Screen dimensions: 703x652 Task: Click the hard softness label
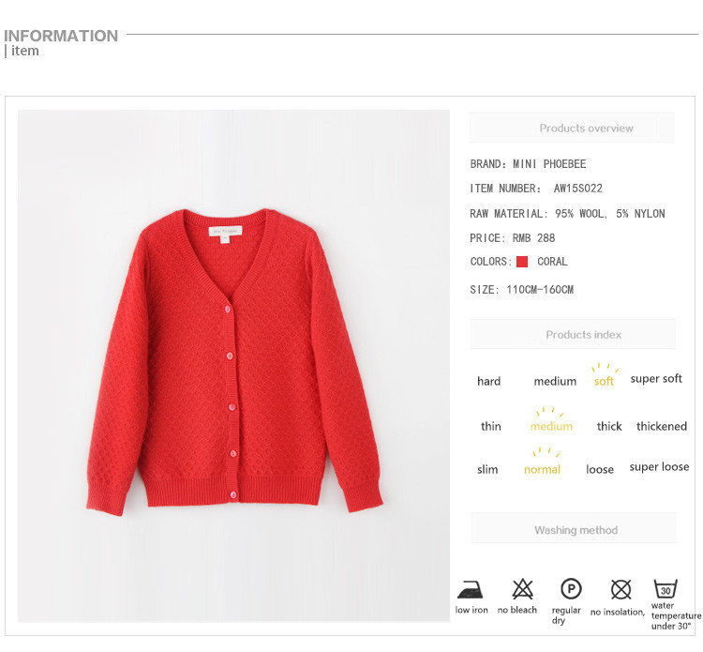(488, 382)
